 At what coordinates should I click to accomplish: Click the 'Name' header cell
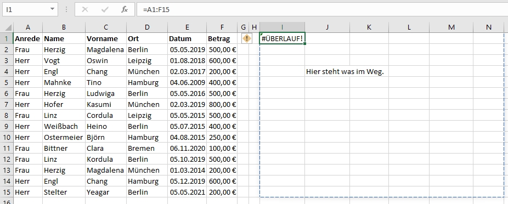pyautogui.click(x=64, y=38)
